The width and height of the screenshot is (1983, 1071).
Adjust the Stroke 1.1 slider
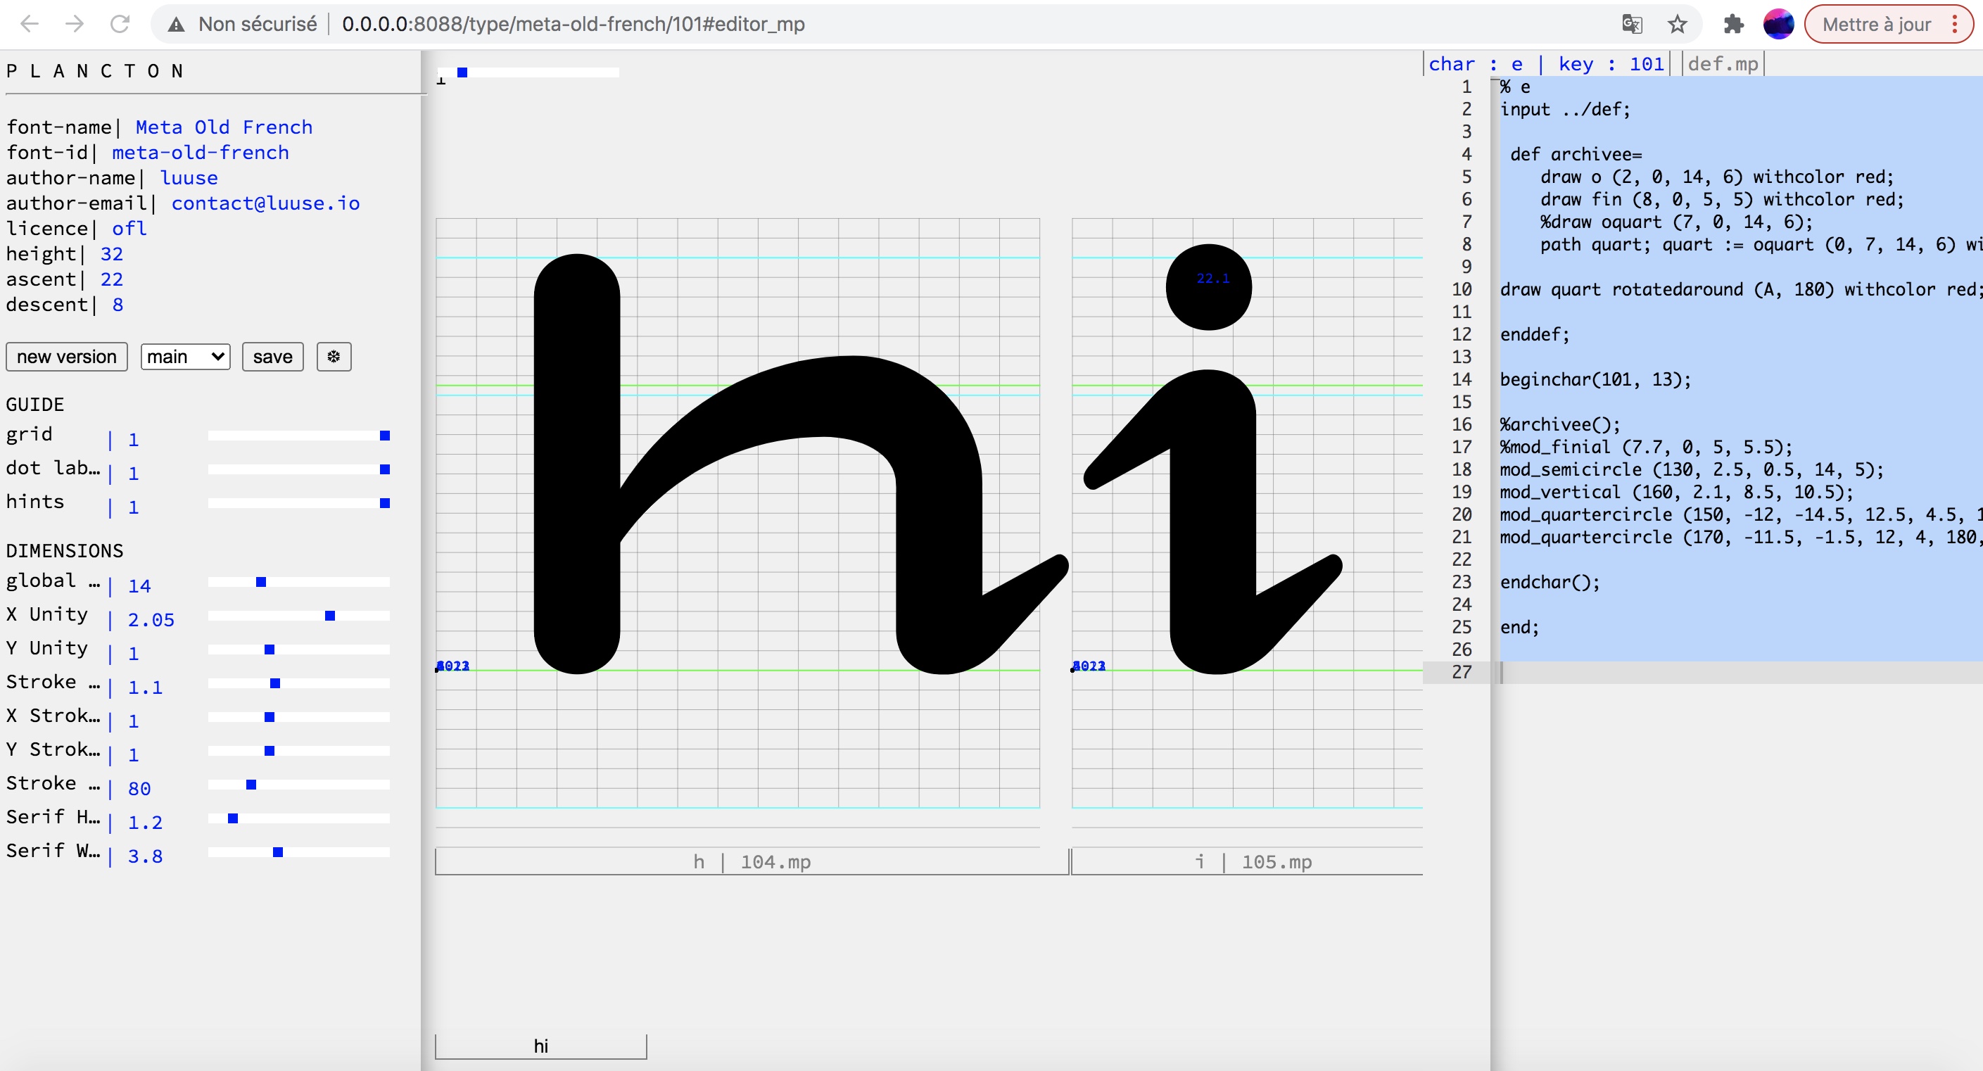point(275,684)
